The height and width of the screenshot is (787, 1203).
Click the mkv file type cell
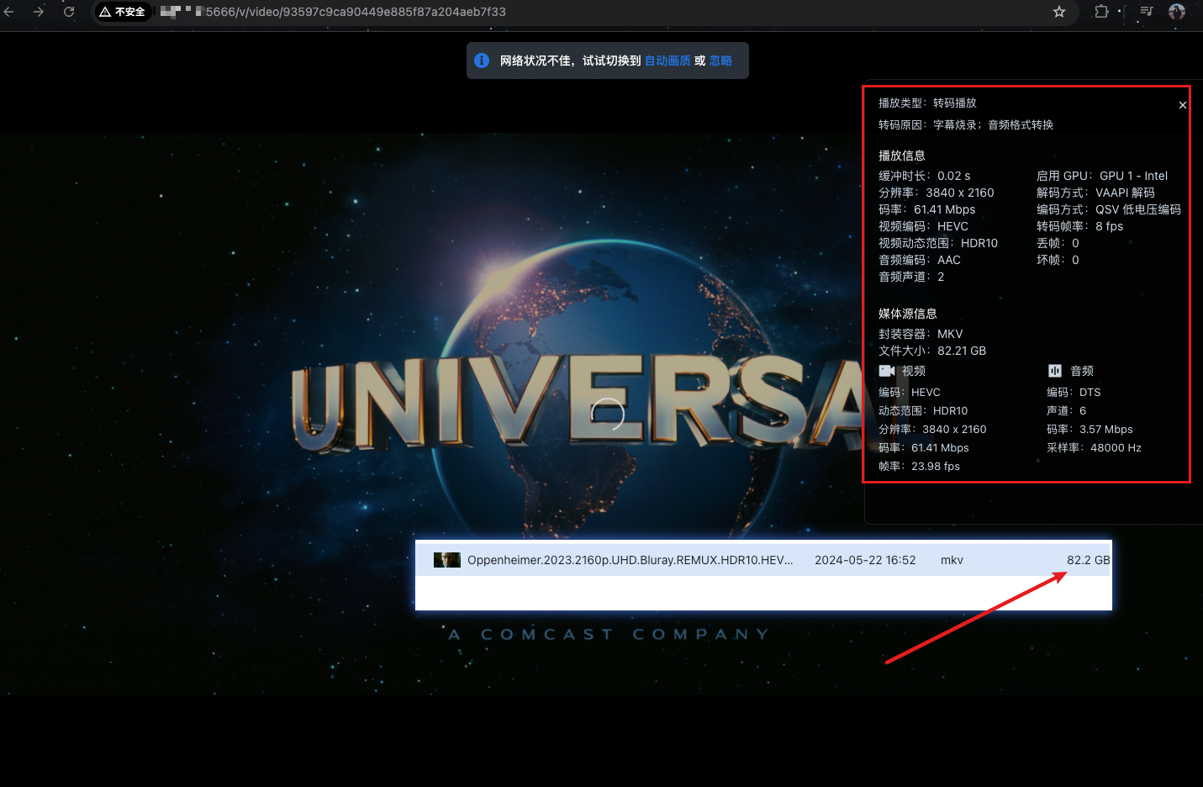point(952,560)
